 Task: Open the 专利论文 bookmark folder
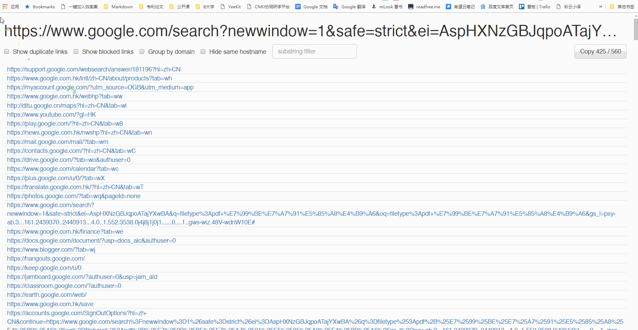click(141, 7)
